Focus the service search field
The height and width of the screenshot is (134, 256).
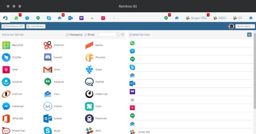pos(107,35)
